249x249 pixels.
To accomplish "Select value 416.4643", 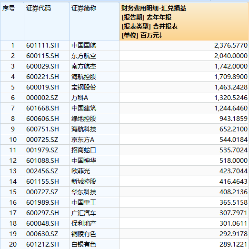I will (x=233, y=182).
